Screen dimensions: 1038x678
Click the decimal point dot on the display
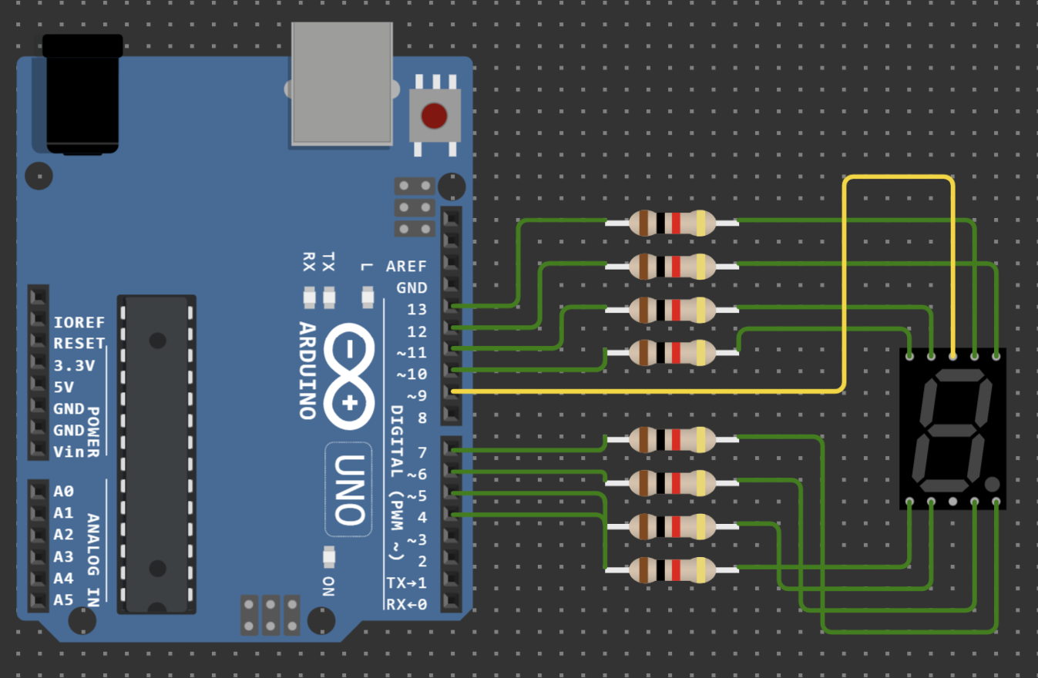click(x=992, y=485)
